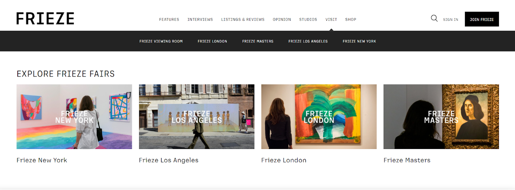Click the Sign In link
Image resolution: width=515 pixels, height=190 pixels.
pos(451,19)
